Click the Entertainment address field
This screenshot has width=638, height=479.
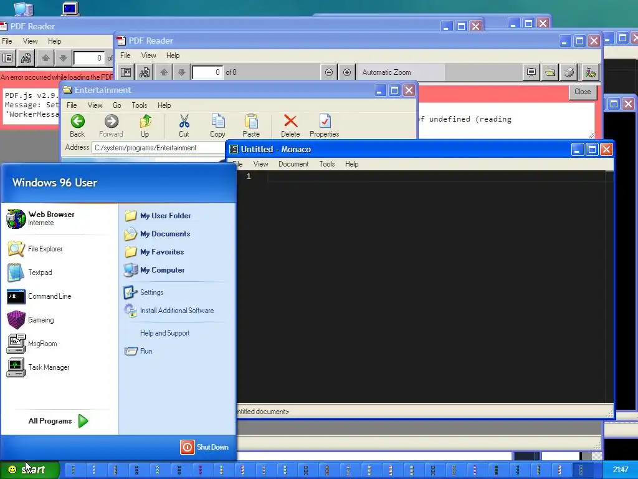point(159,148)
